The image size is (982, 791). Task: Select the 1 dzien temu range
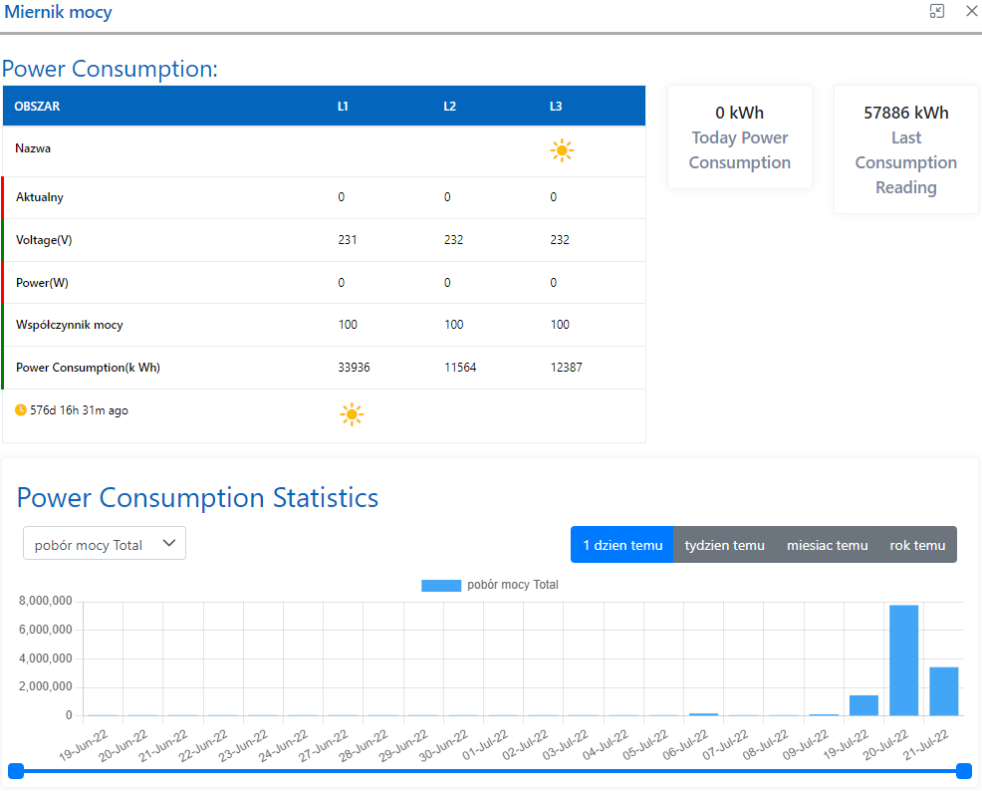(622, 545)
